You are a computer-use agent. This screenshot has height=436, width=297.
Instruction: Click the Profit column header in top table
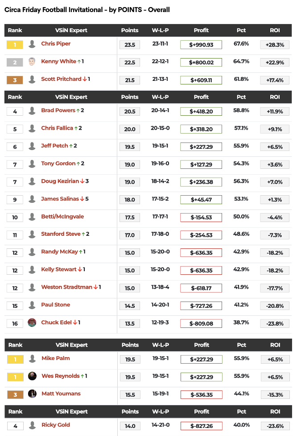point(201,30)
